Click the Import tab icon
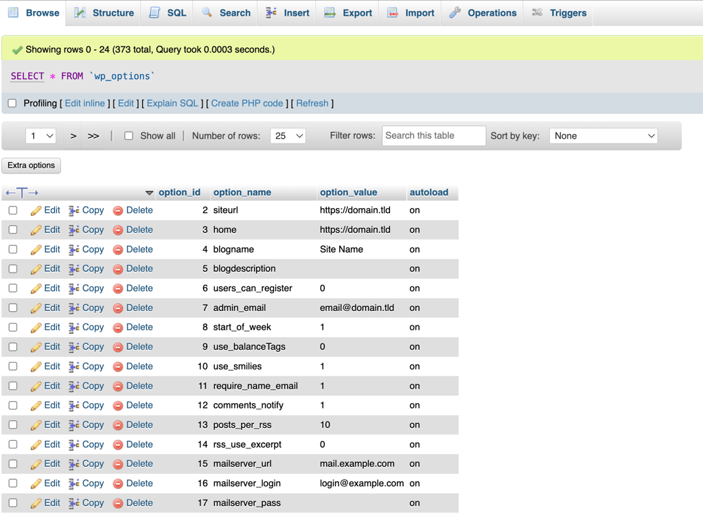The image size is (703, 515). tap(393, 12)
